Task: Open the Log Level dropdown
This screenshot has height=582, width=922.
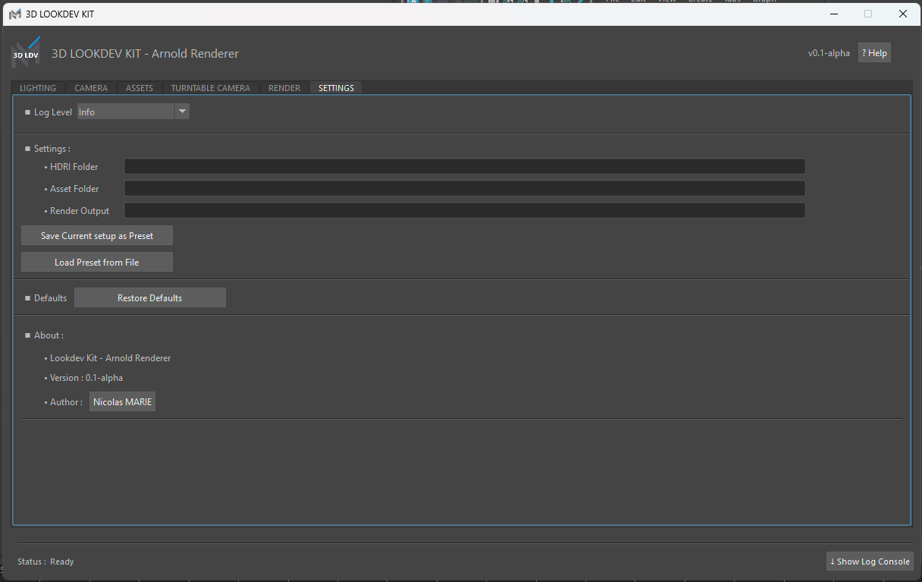Action: pos(133,112)
